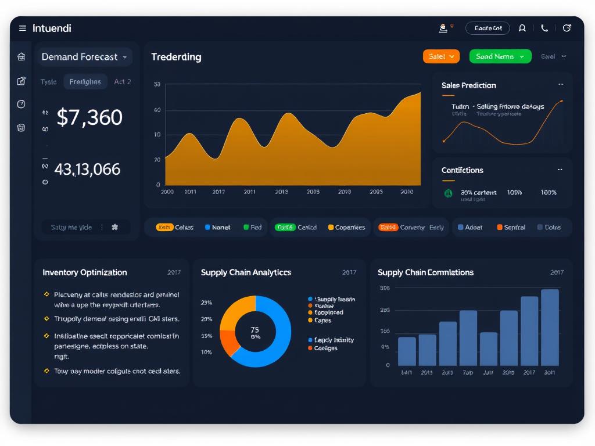Expand the Demand Forecast dropdown

coord(85,56)
